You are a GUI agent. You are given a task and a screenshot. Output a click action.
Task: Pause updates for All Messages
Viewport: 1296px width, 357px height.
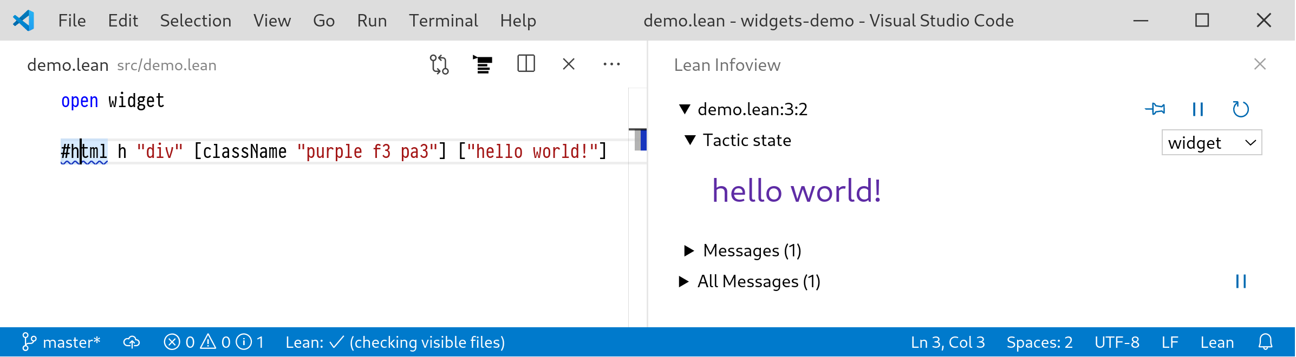tap(1241, 281)
